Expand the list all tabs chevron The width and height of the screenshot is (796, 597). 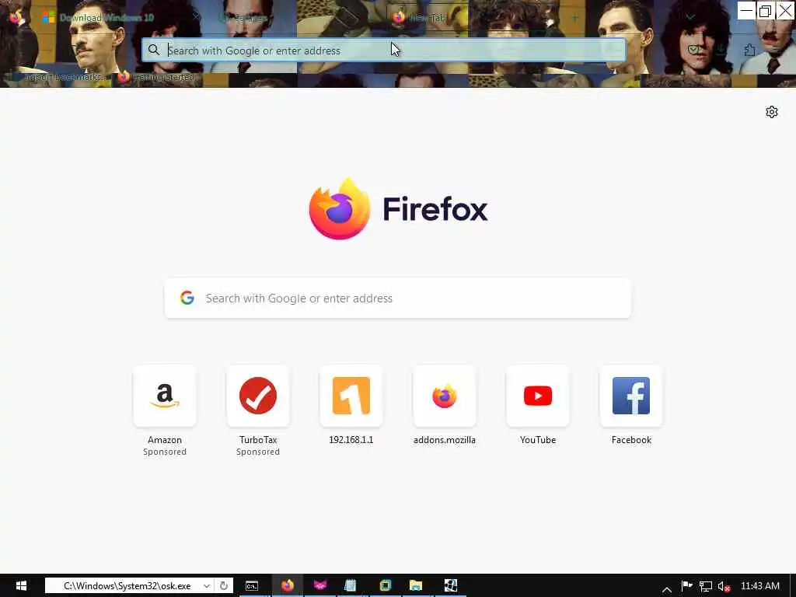click(x=690, y=17)
